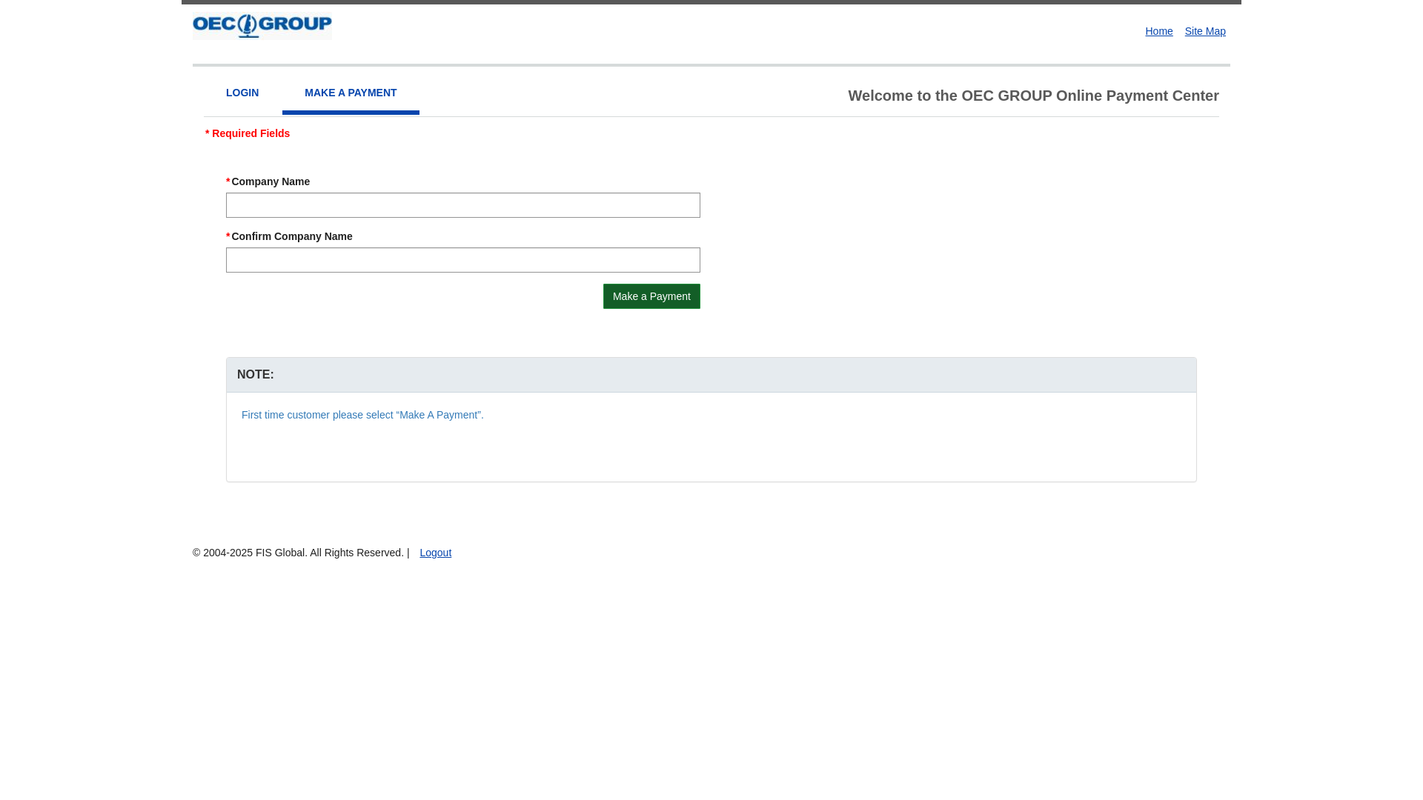Viewport: 1423px width, 800px height.
Task: Click the first time customer note text
Action: (x=362, y=415)
